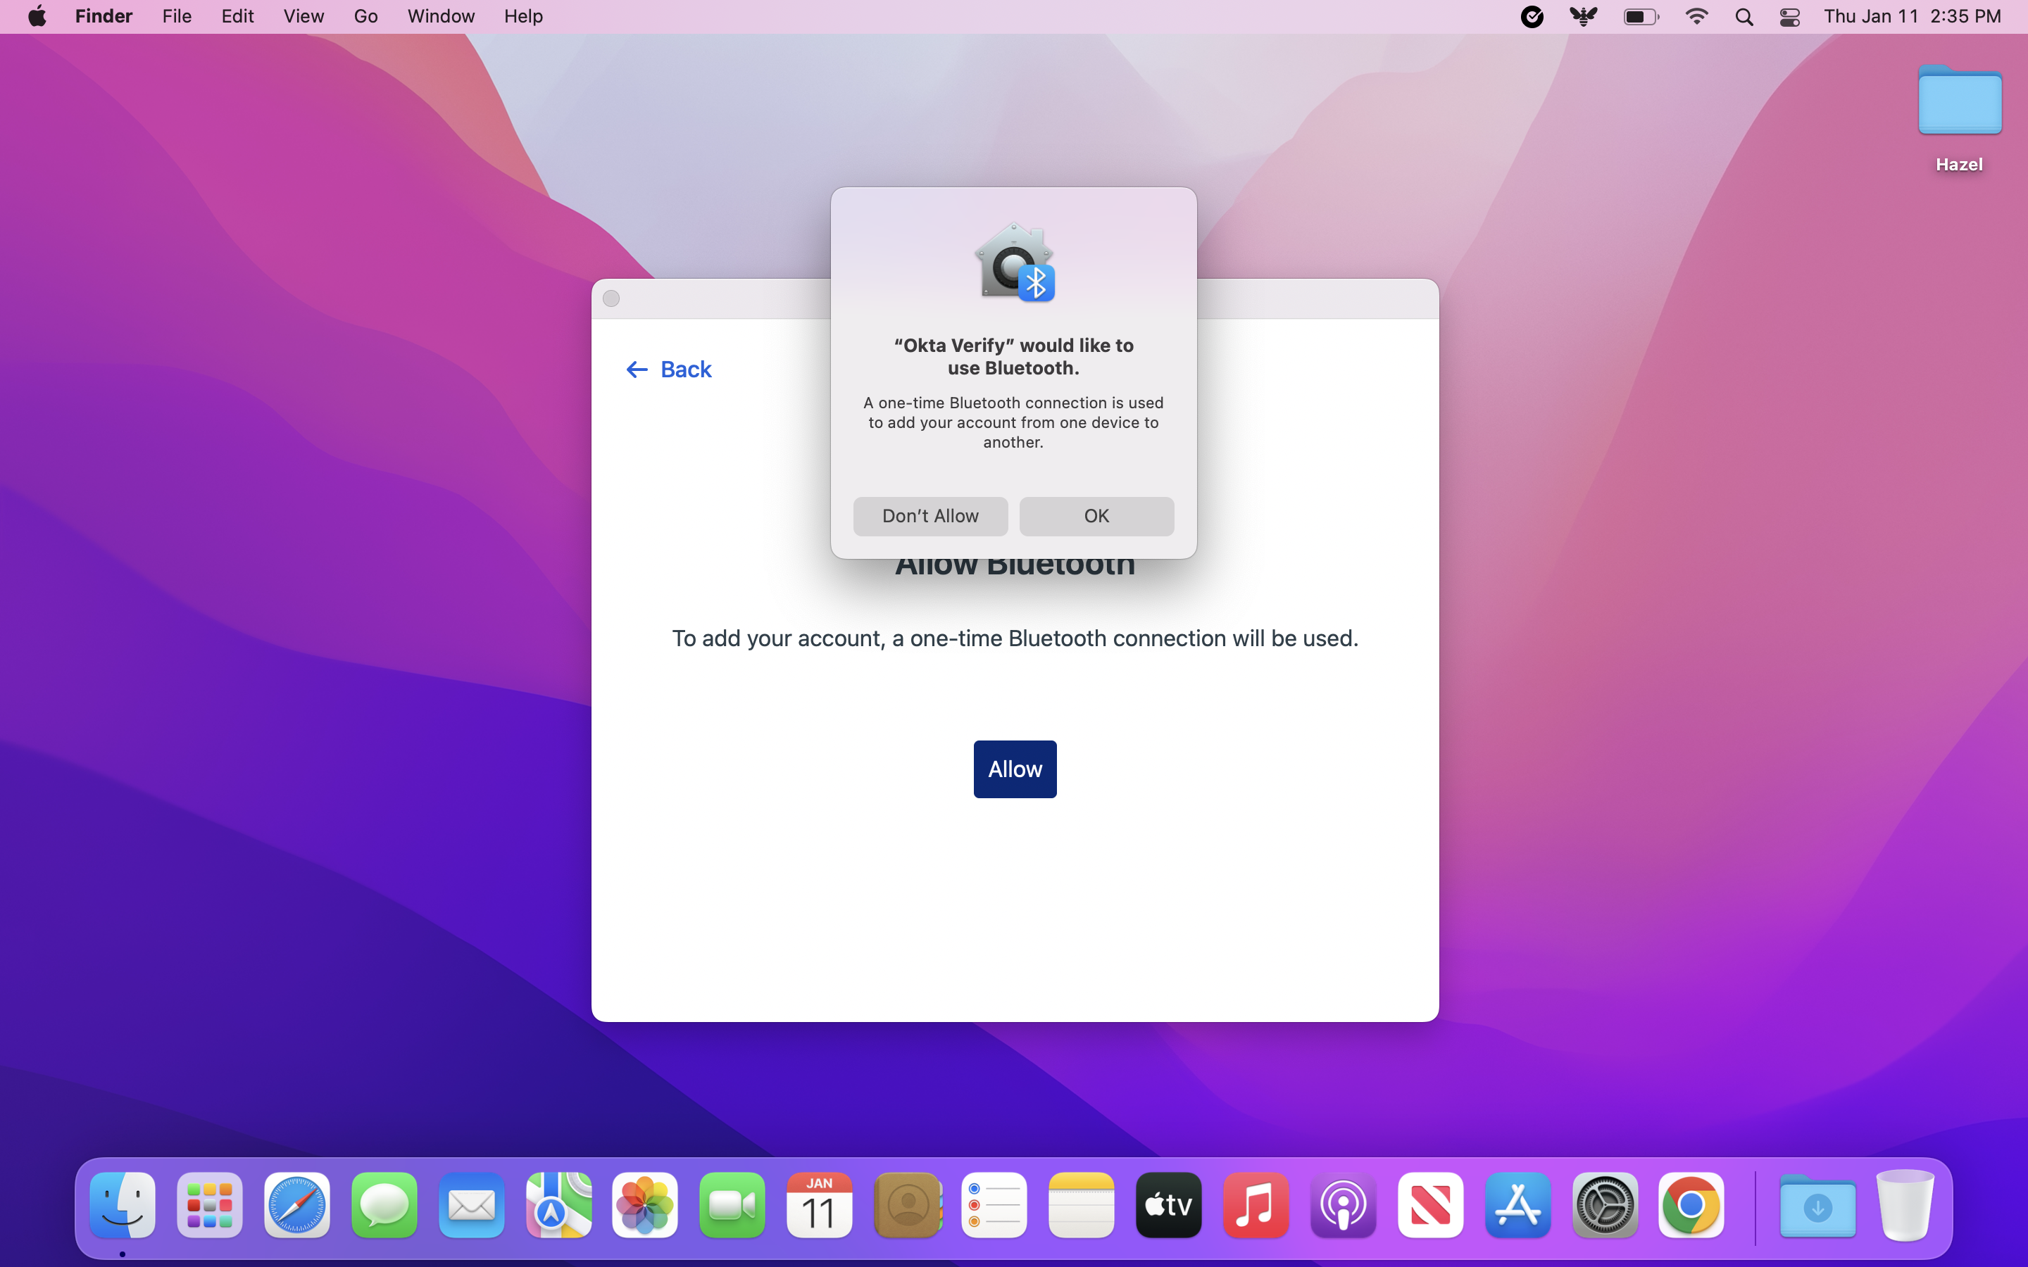Open Messages from the Dock
The width and height of the screenshot is (2028, 1267).
(x=384, y=1205)
